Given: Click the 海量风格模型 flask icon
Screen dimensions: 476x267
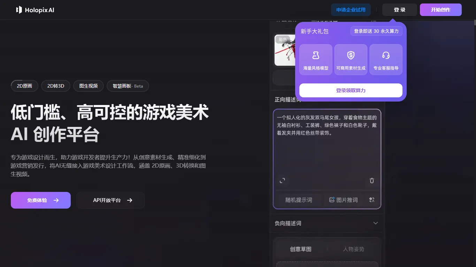Looking at the screenshot, I should [316, 55].
